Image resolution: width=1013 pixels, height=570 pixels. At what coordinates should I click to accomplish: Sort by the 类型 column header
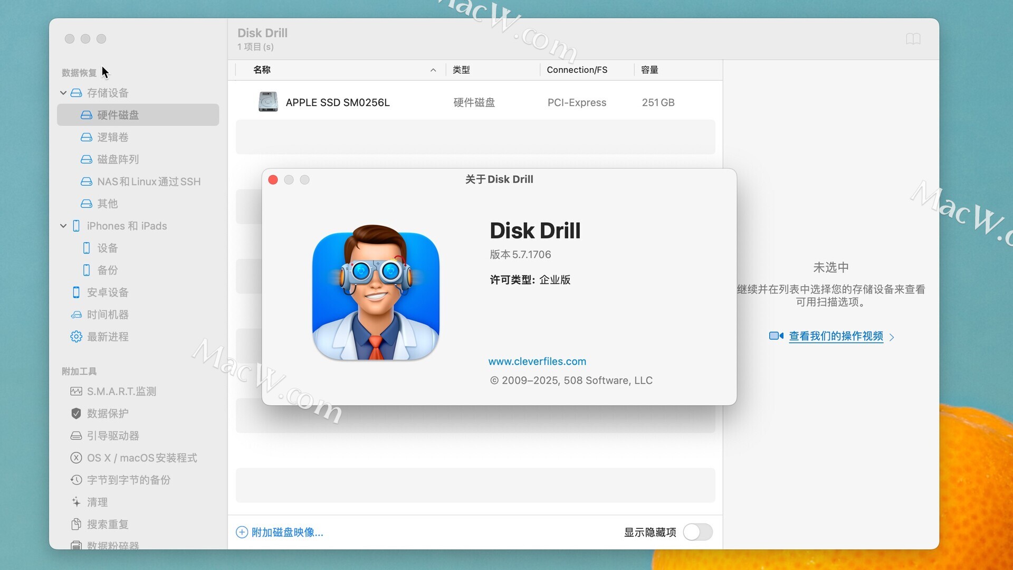coord(461,70)
